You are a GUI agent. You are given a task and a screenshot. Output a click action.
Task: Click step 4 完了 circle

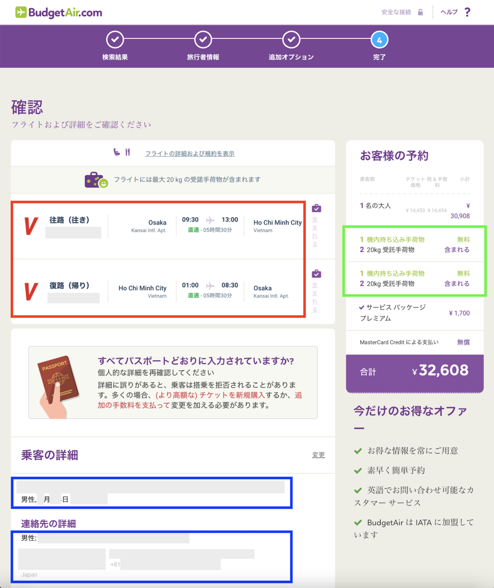coord(379,39)
